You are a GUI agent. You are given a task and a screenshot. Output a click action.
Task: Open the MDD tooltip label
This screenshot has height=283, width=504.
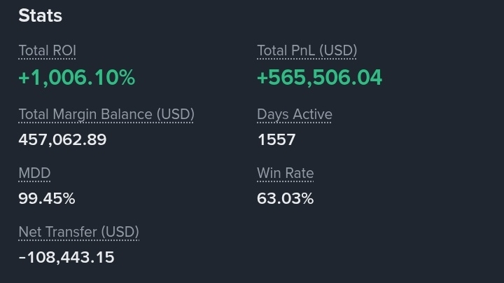click(x=34, y=173)
